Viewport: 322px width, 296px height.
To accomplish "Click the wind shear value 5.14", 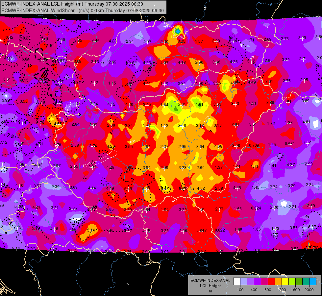I will (x=91, y=230).
